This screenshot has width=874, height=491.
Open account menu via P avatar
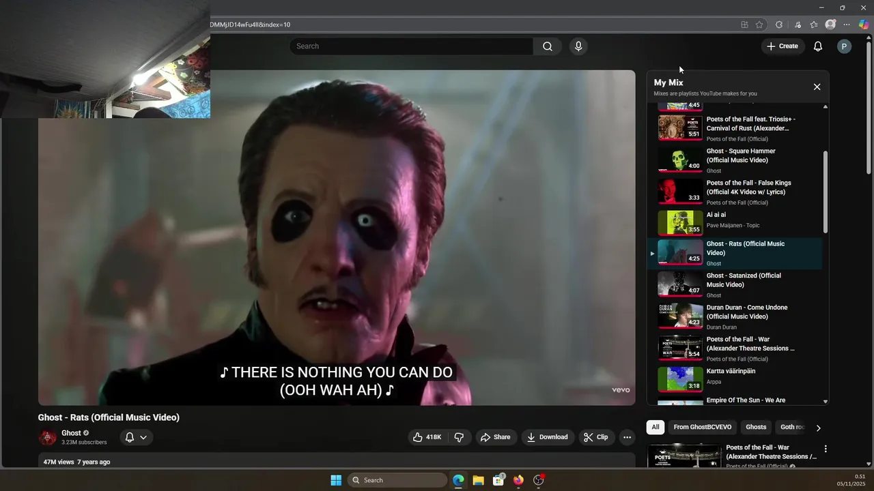pyautogui.click(x=844, y=46)
